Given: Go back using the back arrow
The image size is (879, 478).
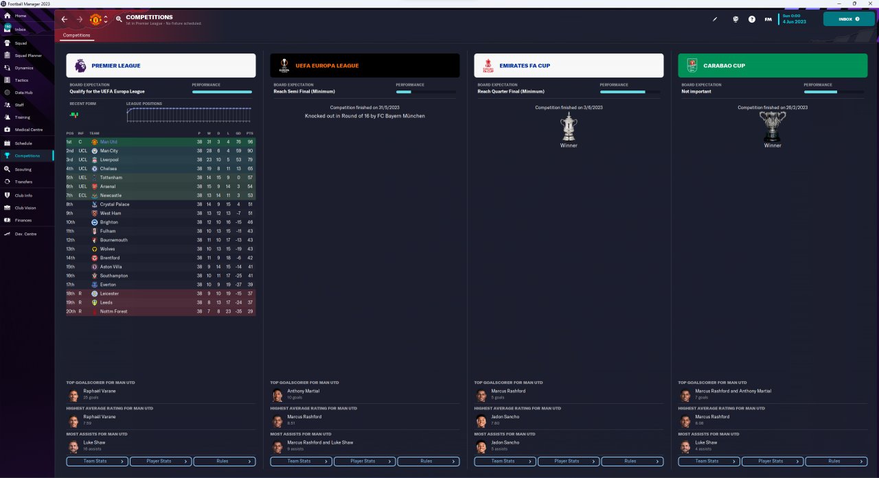Looking at the screenshot, I should (x=65, y=19).
